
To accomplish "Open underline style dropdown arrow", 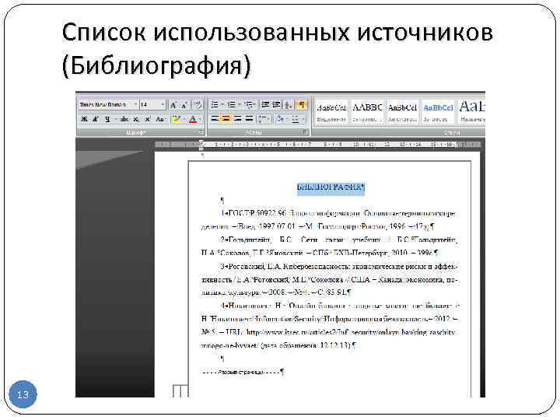I will (115, 119).
